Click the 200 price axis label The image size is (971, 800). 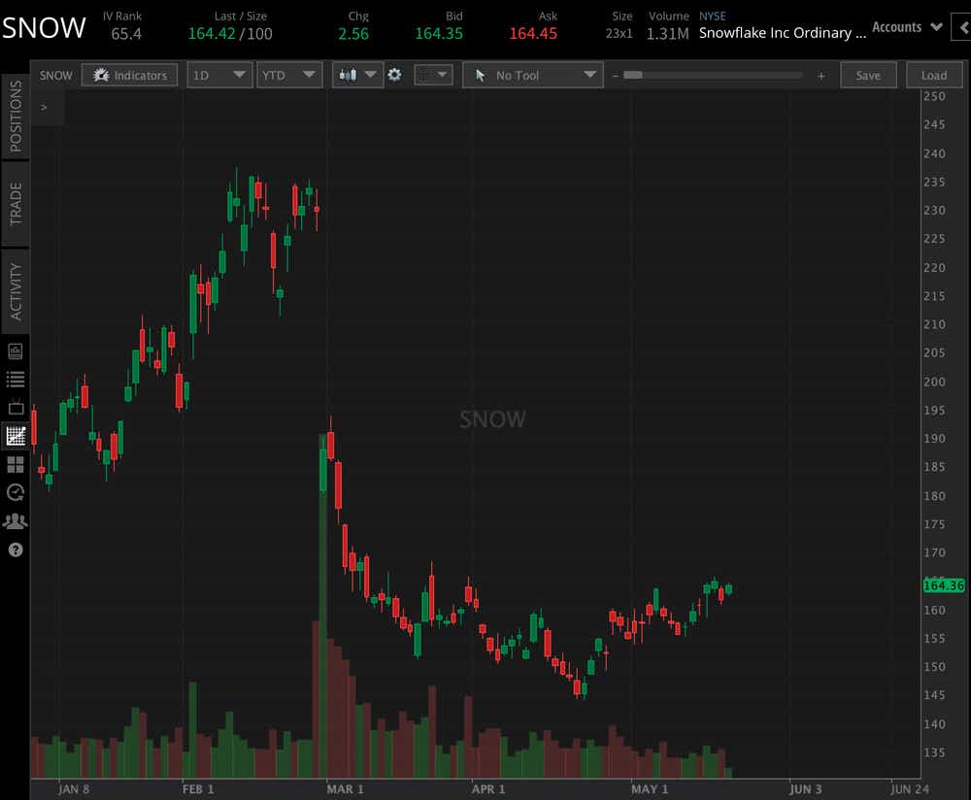(x=934, y=382)
